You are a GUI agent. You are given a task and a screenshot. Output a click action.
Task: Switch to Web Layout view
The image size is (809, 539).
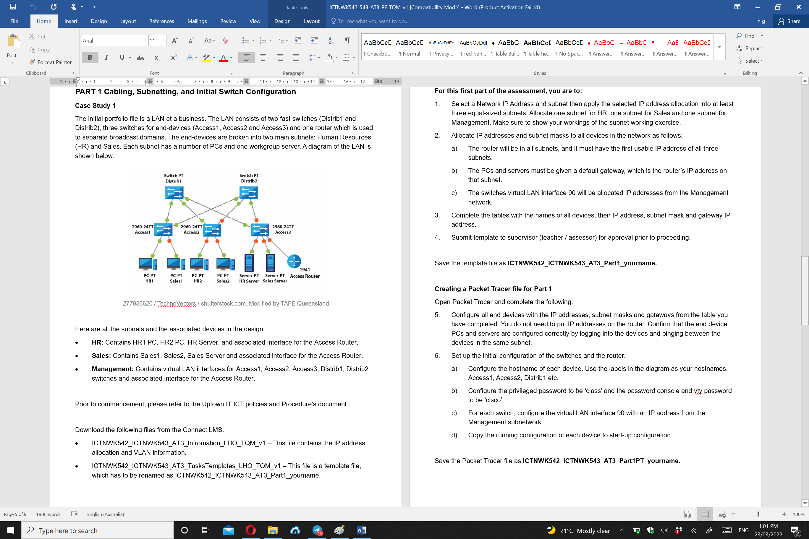721,514
